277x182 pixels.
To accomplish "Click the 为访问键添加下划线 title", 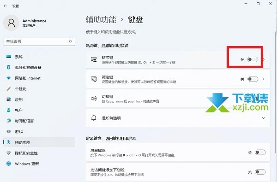I will (x=108, y=170).
